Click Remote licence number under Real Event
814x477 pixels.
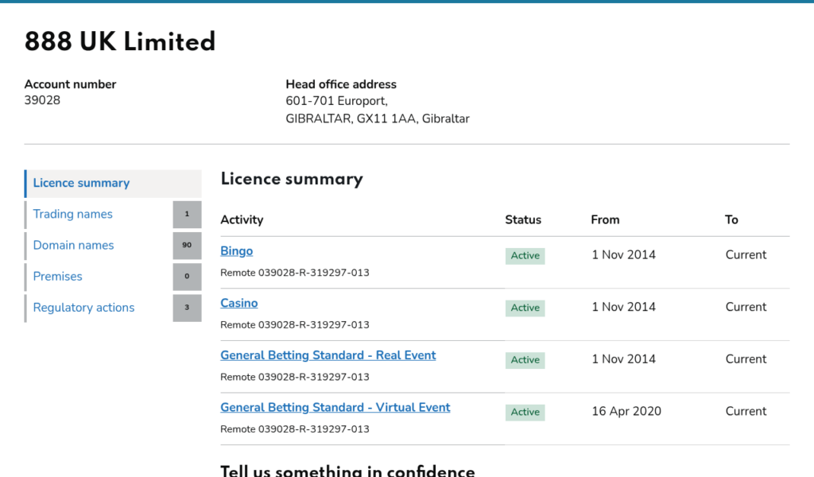point(295,378)
